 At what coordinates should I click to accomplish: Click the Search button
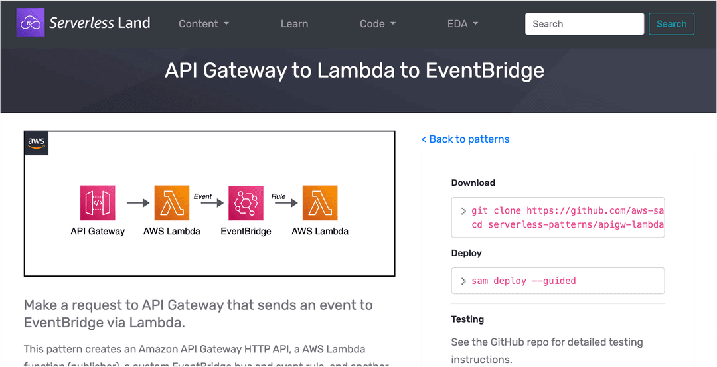tap(671, 24)
